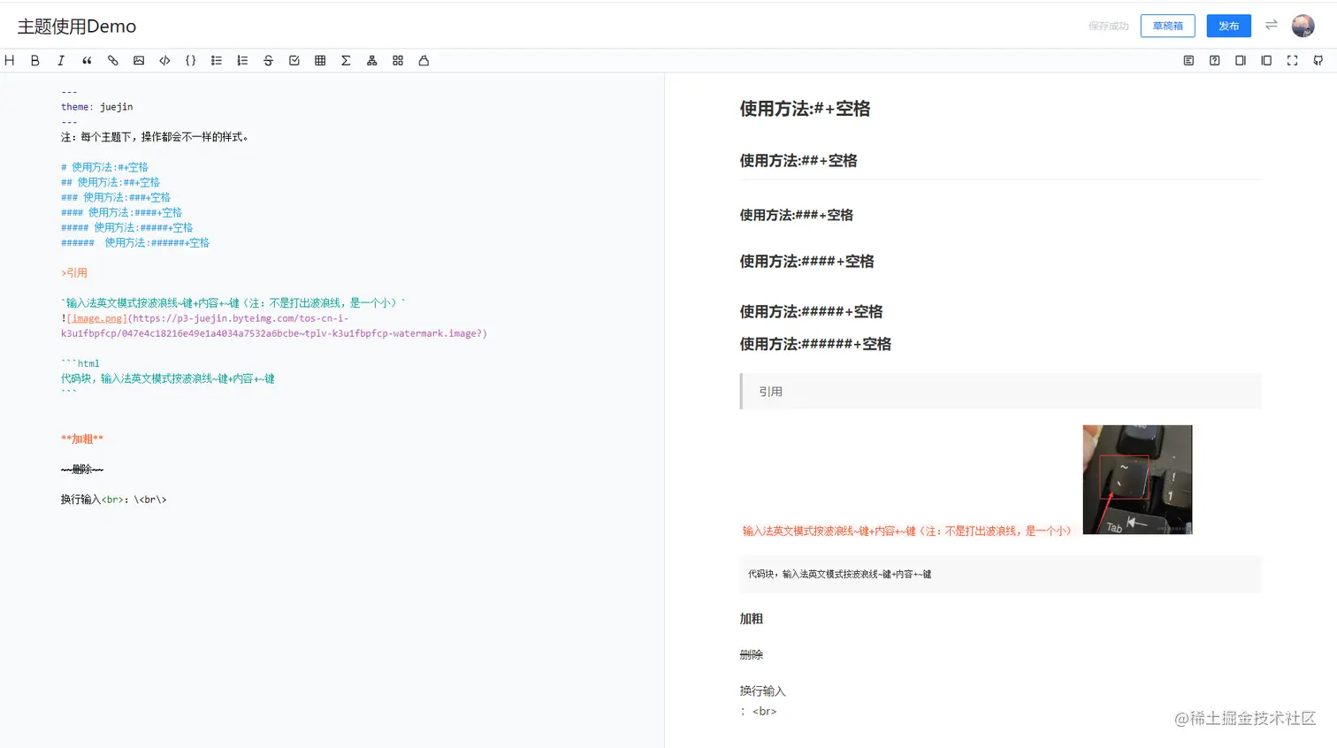Image resolution: width=1337 pixels, height=748 pixels.
Task: Insert a task list checkbox item
Action: point(294,61)
